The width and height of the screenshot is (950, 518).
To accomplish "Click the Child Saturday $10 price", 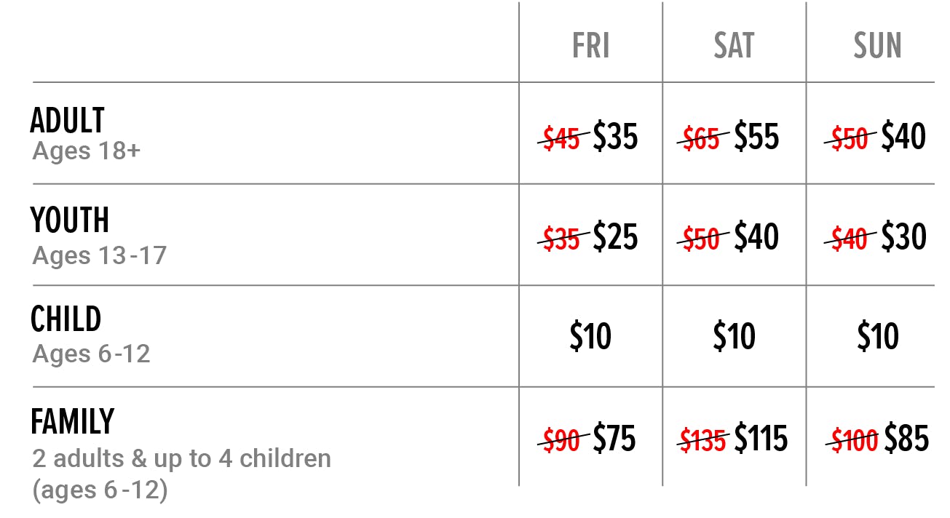I will coord(734,336).
